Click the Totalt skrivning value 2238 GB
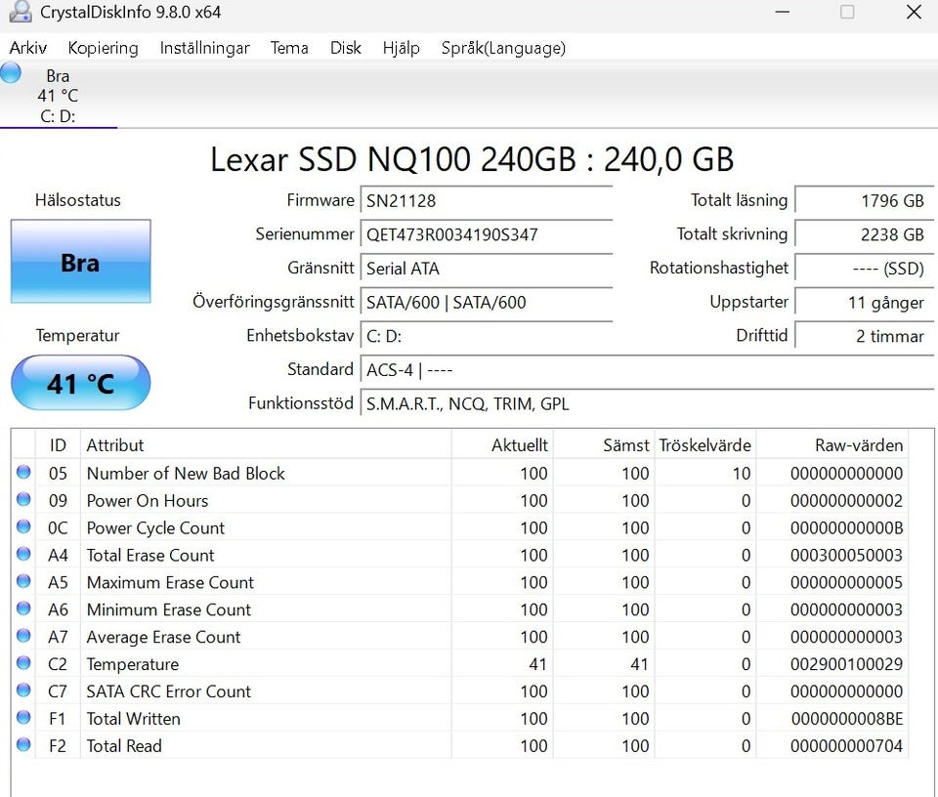The image size is (938, 797). pos(864,234)
